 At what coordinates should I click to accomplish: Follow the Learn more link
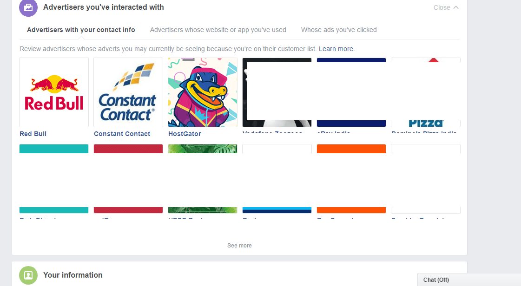(x=336, y=49)
